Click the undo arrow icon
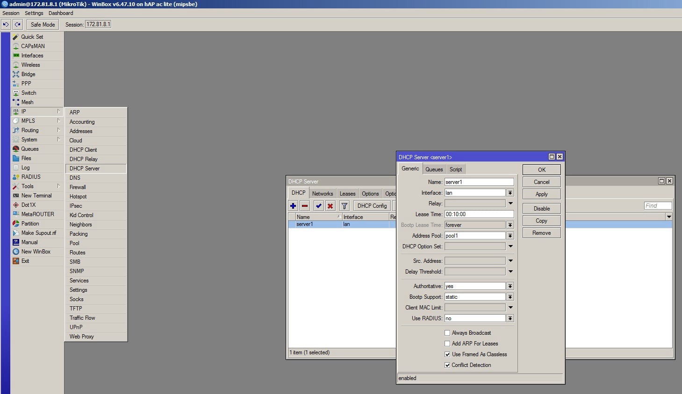Screen dimensions: 682x394 tap(6, 24)
